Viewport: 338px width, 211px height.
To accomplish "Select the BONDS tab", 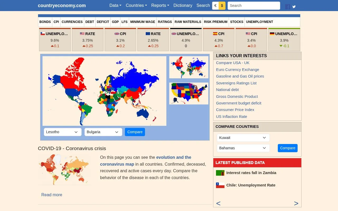I will click(x=45, y=22).
